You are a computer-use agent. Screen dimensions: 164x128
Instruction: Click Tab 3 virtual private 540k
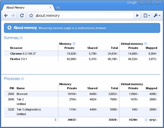click(135, 110)
